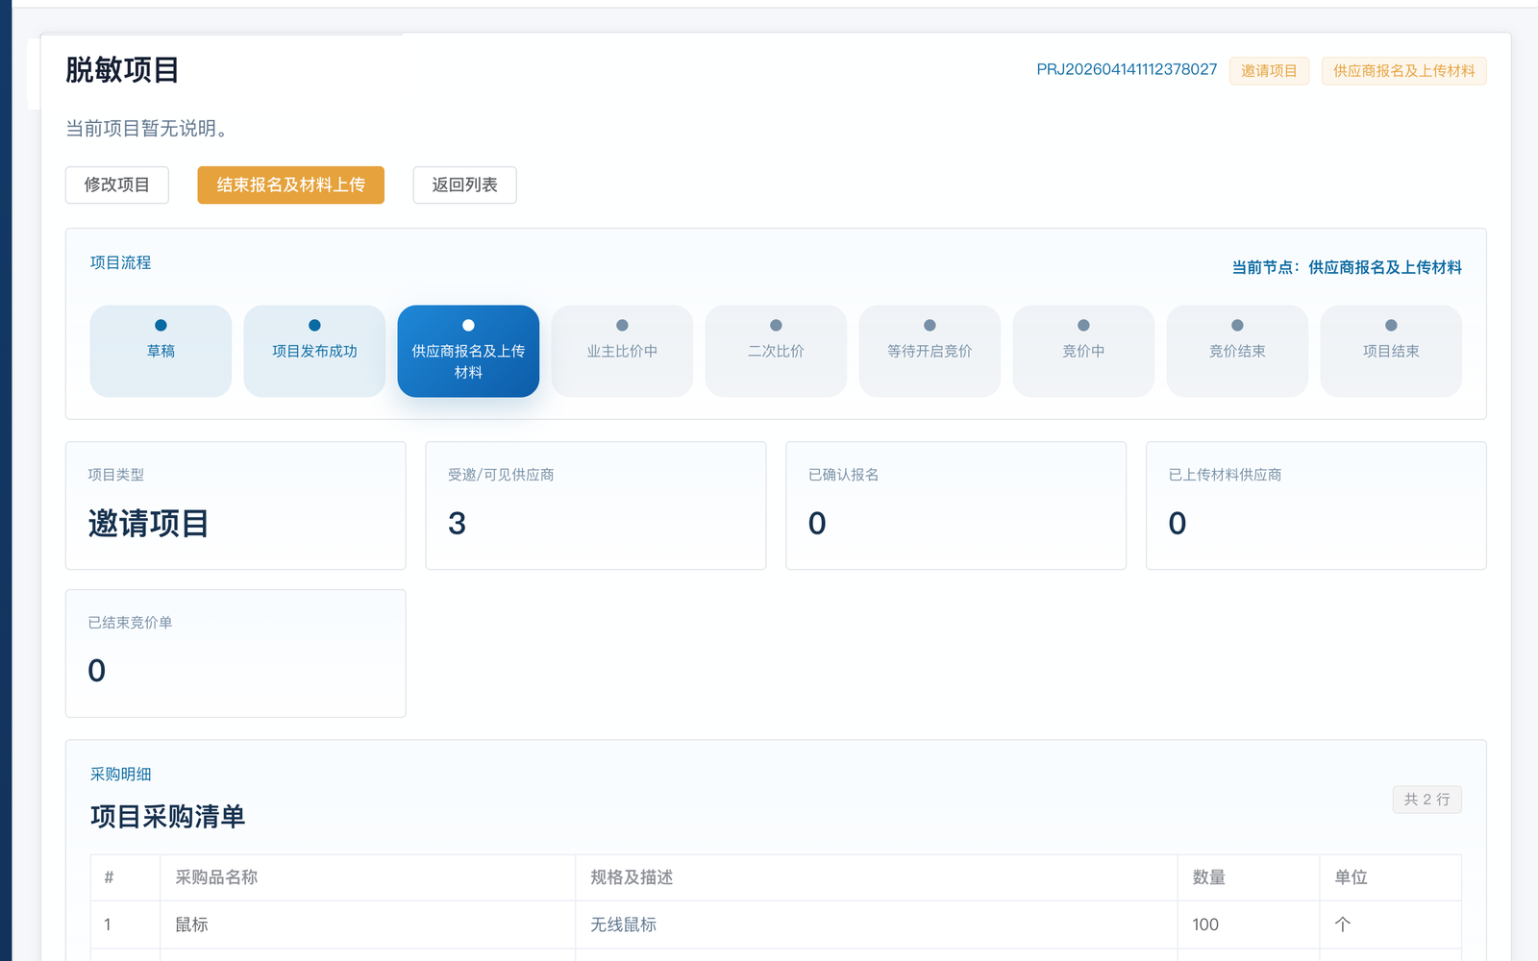Select the 竞价中 workflow step
This screenshot has width=1538, height=961.
tap(1083, 351)
